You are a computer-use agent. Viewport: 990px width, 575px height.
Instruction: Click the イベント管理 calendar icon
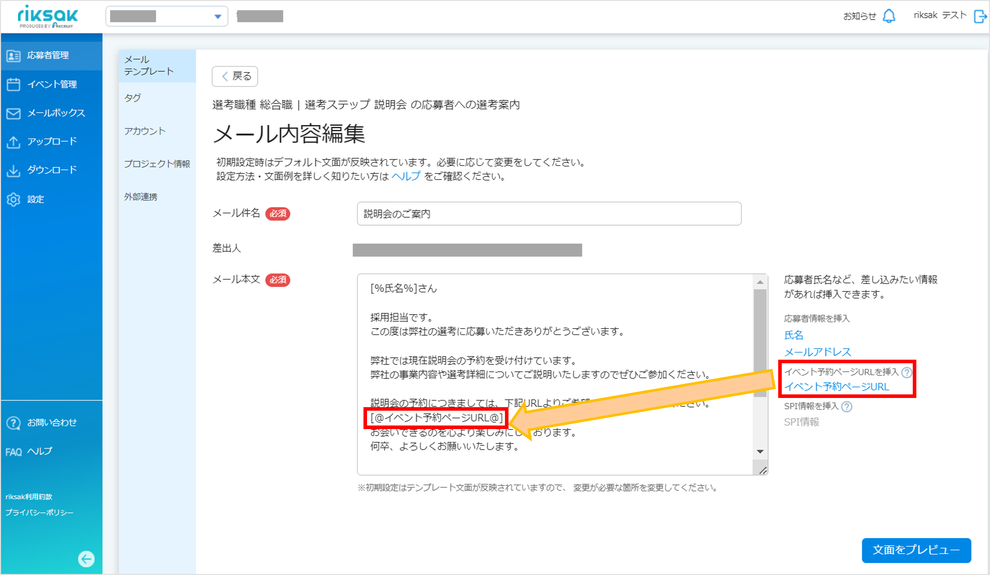coord(13,84)
